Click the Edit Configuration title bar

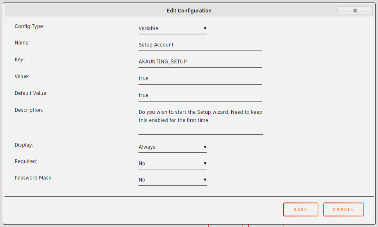(x=189, y=11)
